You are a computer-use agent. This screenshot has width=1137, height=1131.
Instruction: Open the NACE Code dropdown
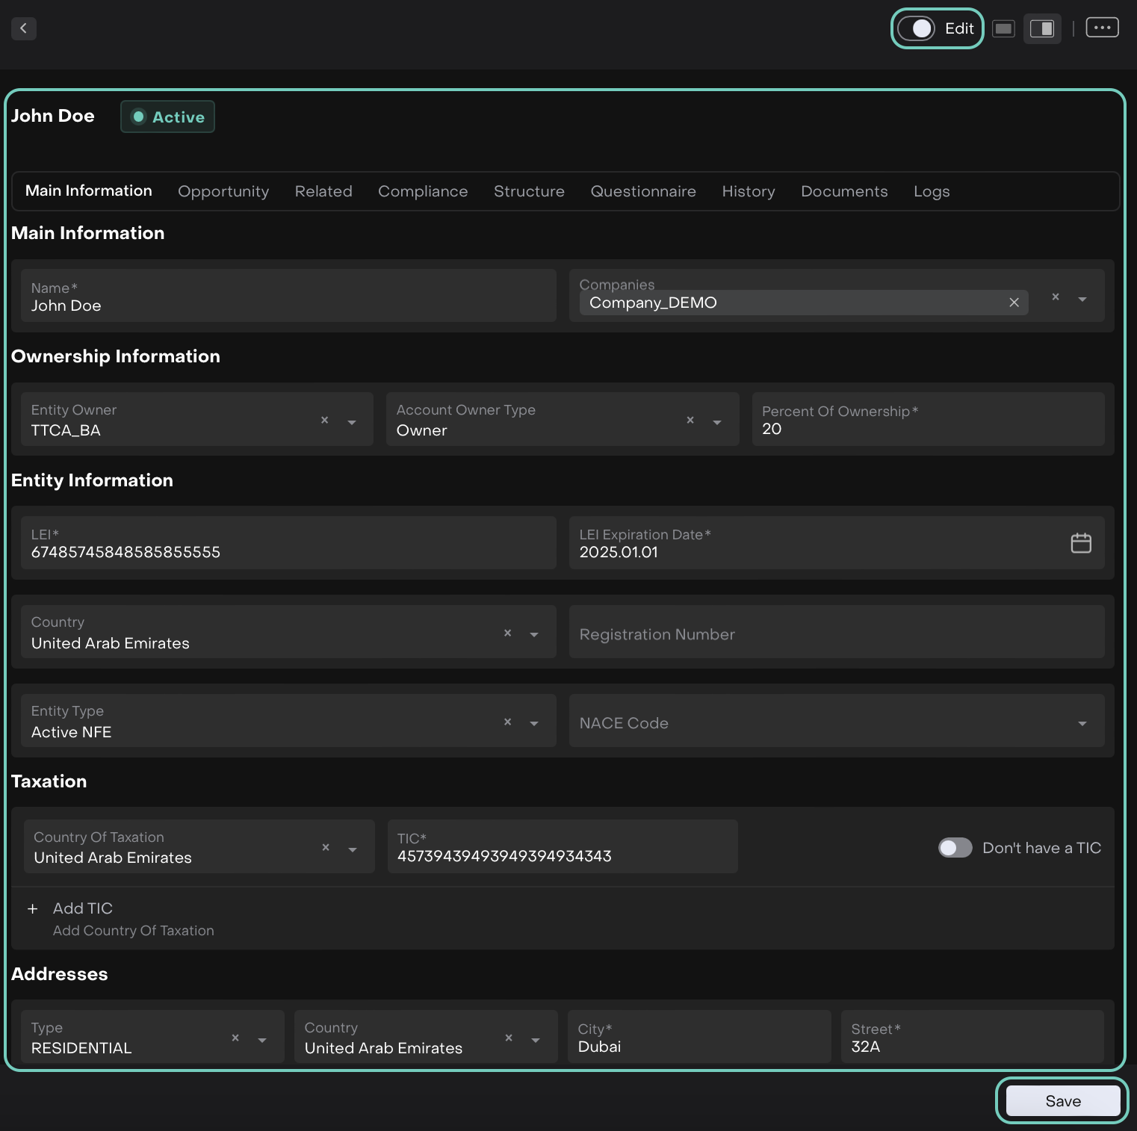(x=1082, y=723)
